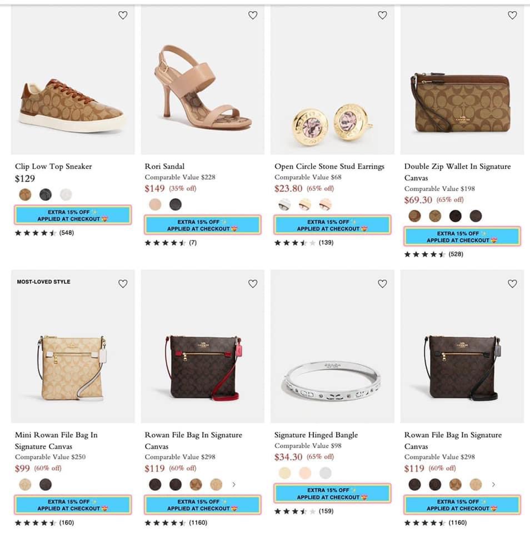530x533 pixels.
Task: Favorite the Signature Hinged Bangle
Action: pyautogui.click(x=382, y=284)
